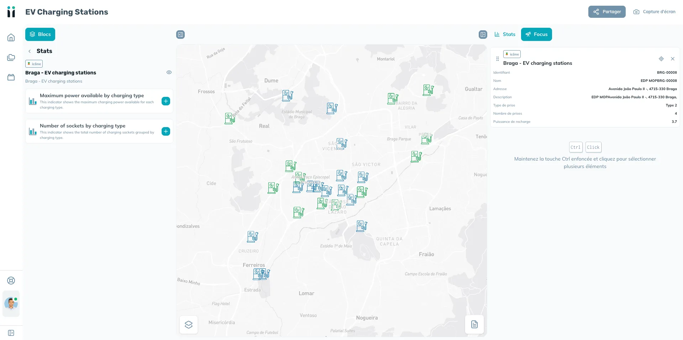The height and width of the screenshot is (340, 683).
Task: Locate the selected station on the map
Action: [661, 59]
